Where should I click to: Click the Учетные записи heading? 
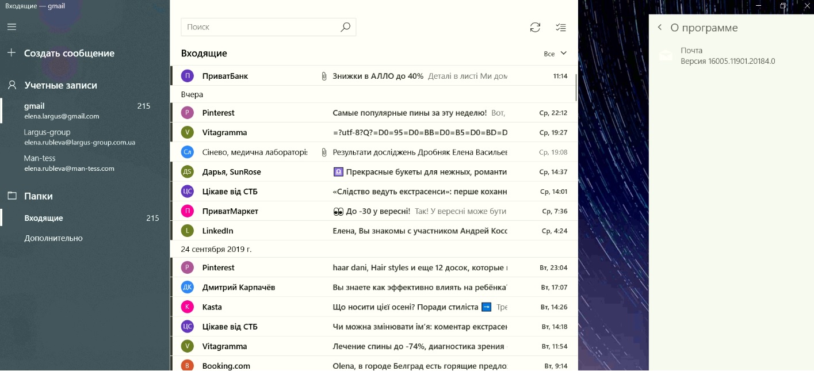pyautogui.click(x=60, y=85)
